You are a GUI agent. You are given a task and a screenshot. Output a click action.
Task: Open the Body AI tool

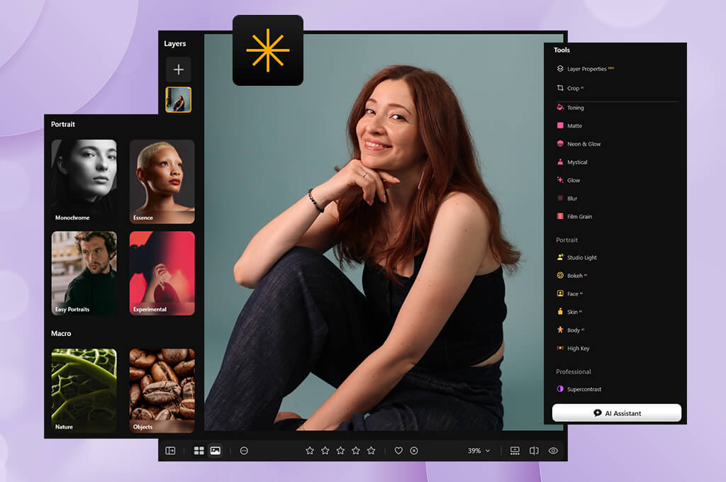571,330
